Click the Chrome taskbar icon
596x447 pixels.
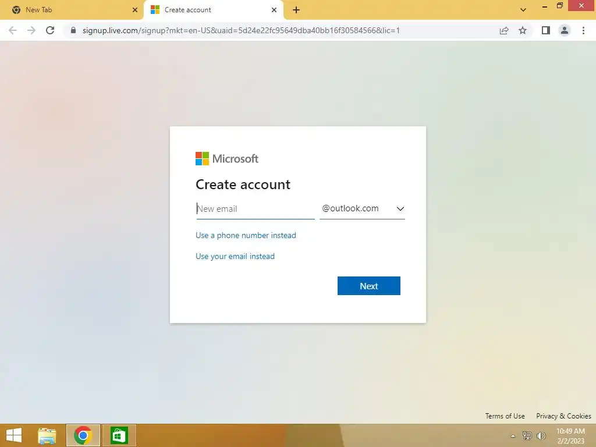(83, 435)
